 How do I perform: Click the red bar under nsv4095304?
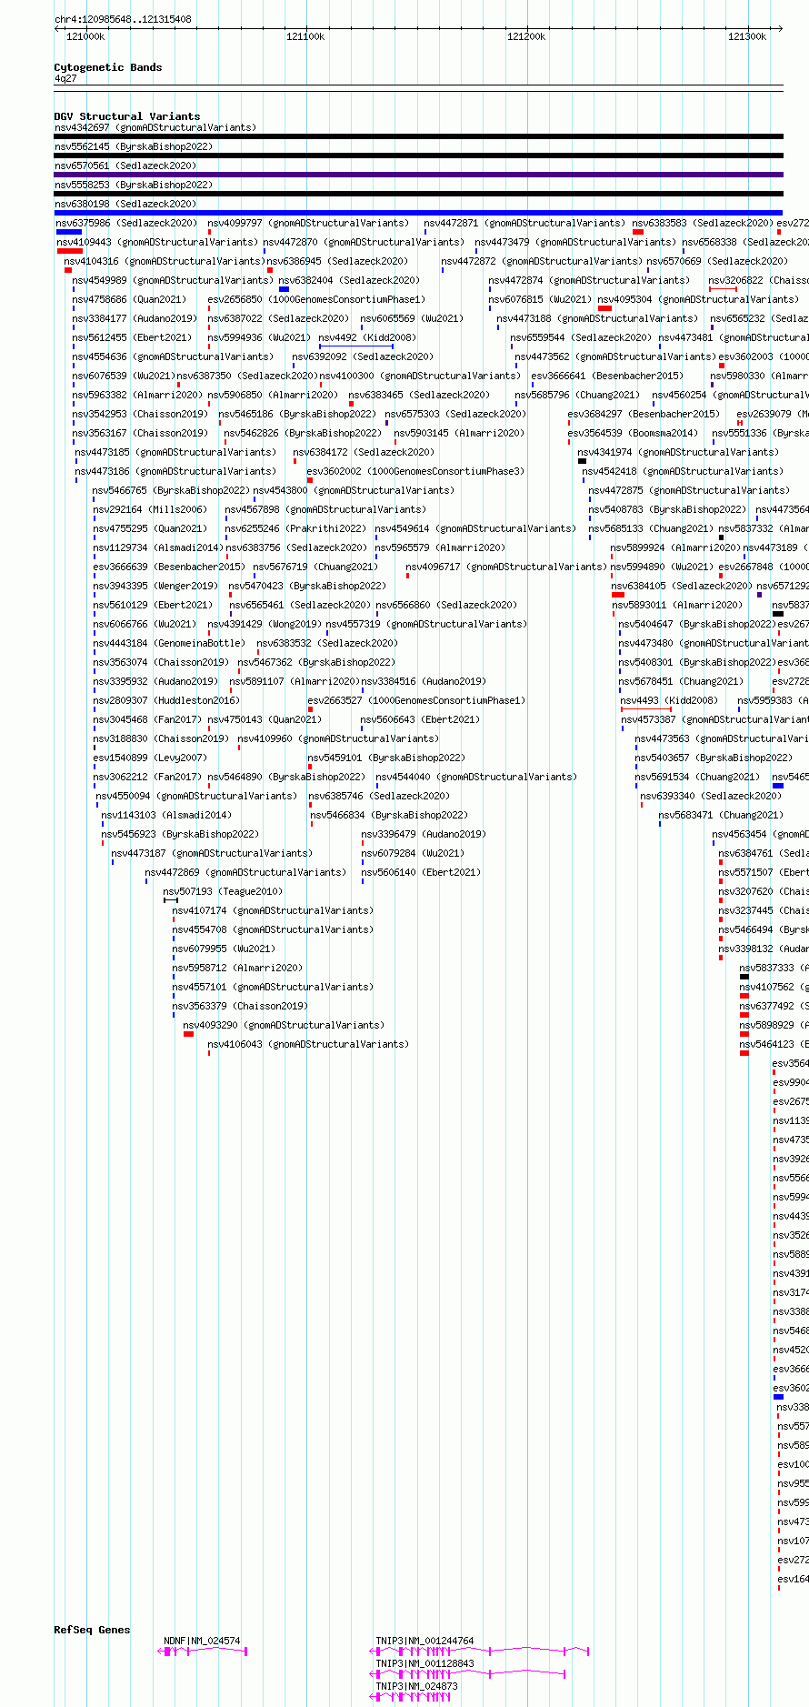point(604,308)
